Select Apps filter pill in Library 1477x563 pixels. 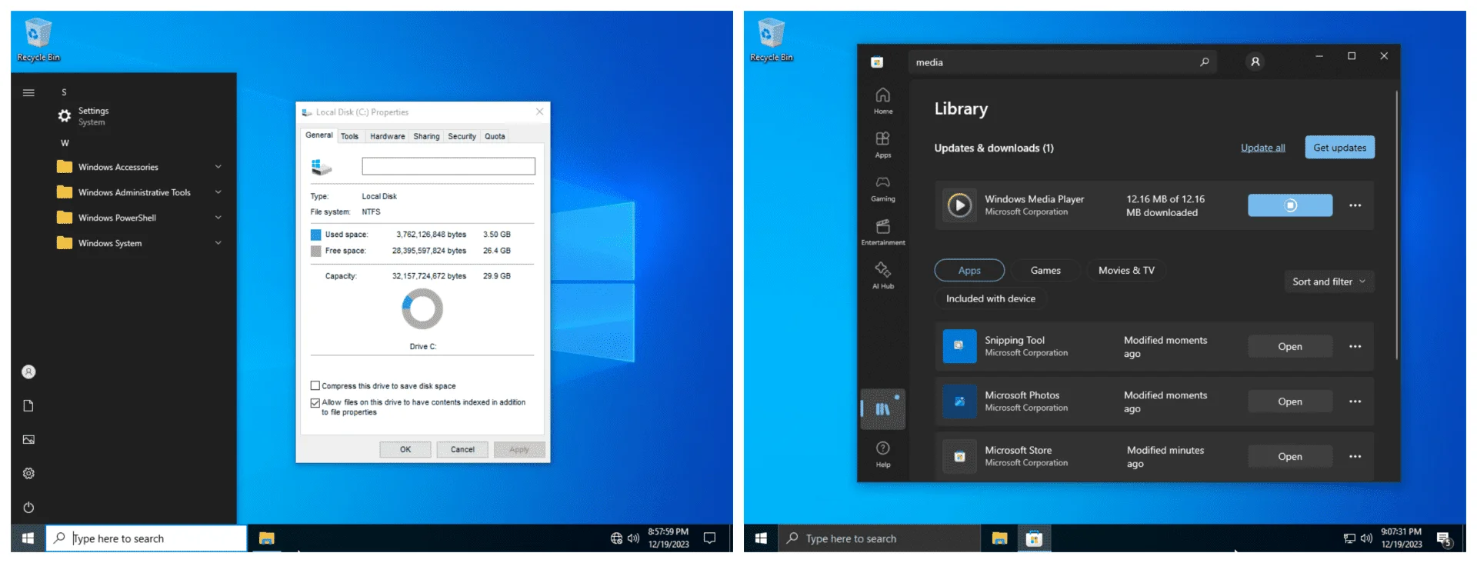pyautogui.click(x=969, y=270)
